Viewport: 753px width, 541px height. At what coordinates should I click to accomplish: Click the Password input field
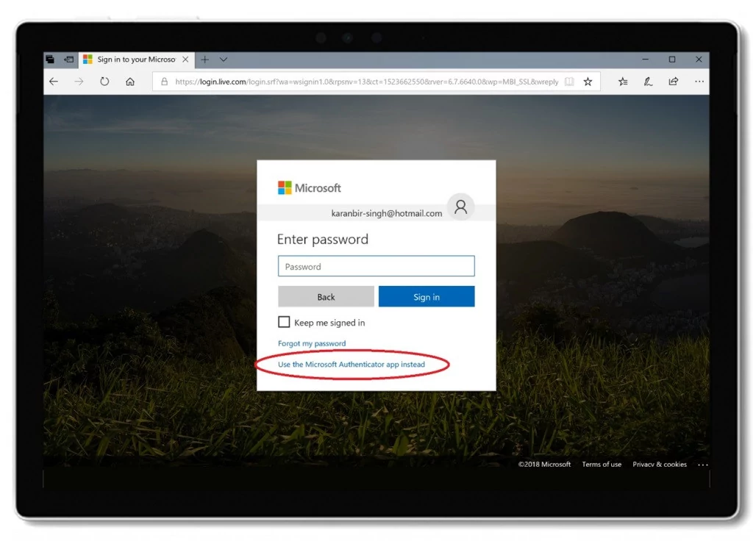(x=376, y=266)
